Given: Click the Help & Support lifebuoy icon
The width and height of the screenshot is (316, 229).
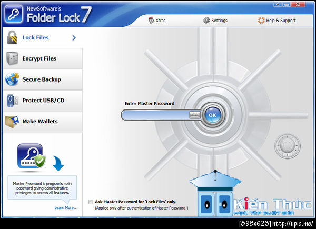Looking at the screenshot, I should tap(261, 21).
